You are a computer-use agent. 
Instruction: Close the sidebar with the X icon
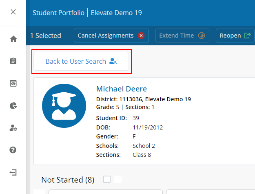13,12
